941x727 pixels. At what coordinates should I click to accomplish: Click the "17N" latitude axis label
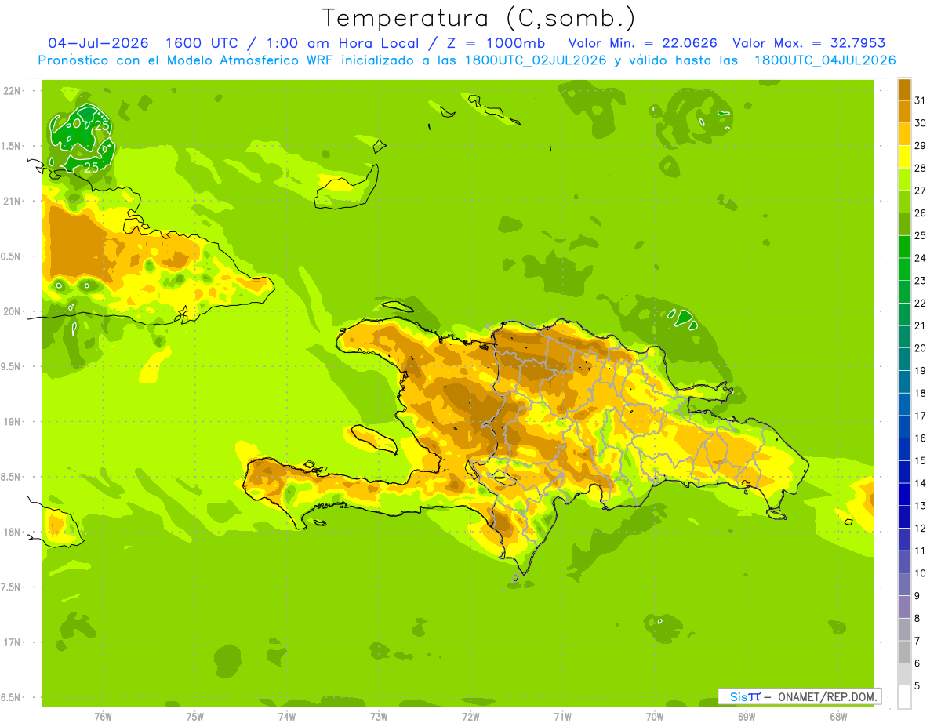click(x=11, y=642)
